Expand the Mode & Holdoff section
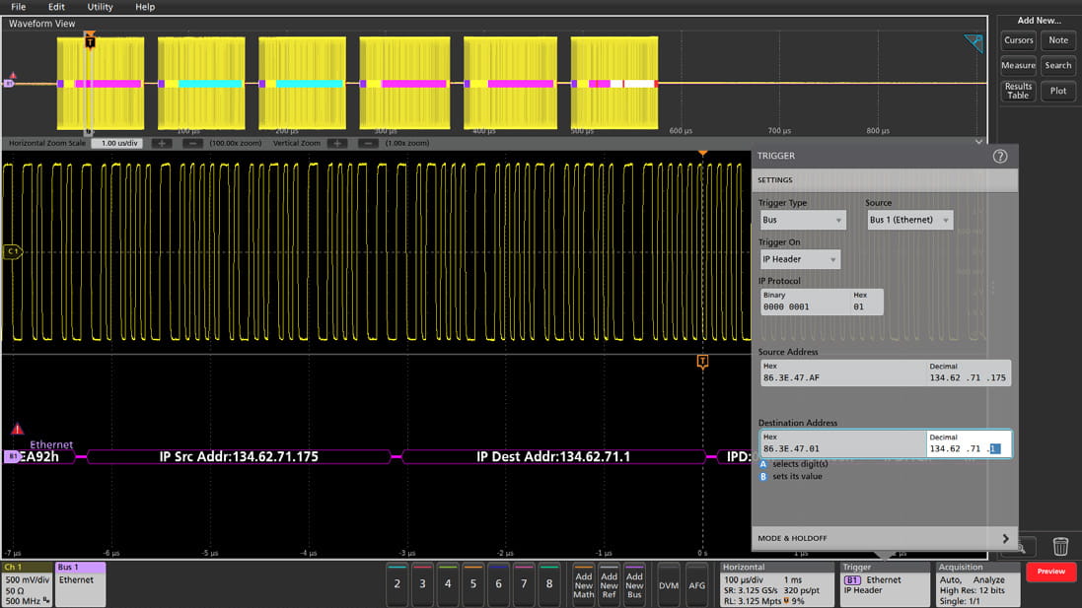Screen dimensions: 1082x608 [884, 538]
